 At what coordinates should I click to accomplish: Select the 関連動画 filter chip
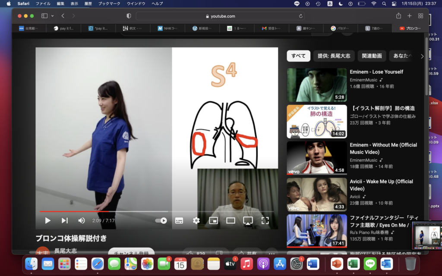click(x=372, y=56)
